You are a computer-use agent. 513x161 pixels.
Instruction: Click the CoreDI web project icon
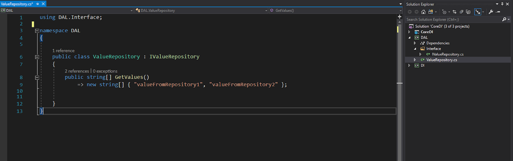point(417,32)
